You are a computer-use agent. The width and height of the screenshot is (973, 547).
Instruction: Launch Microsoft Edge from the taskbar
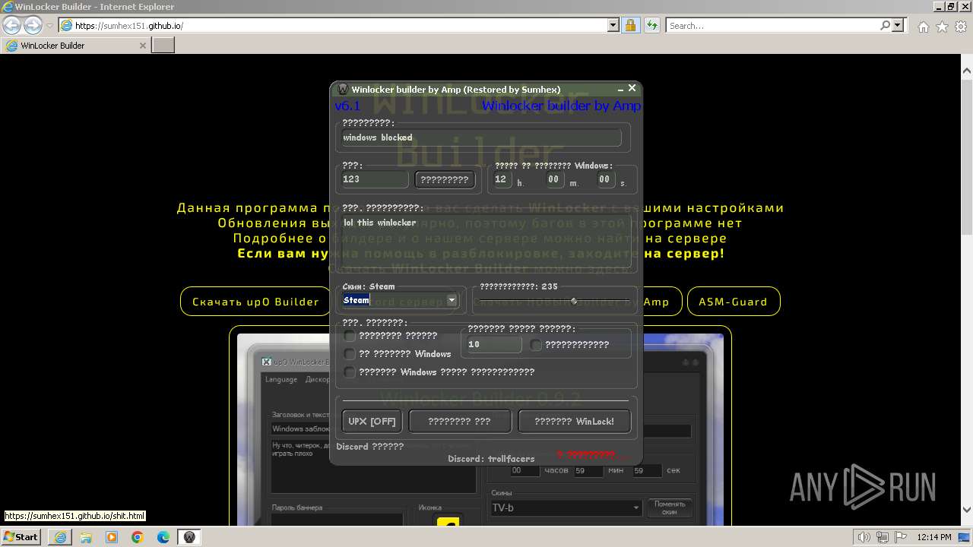[x=163, y=537]
